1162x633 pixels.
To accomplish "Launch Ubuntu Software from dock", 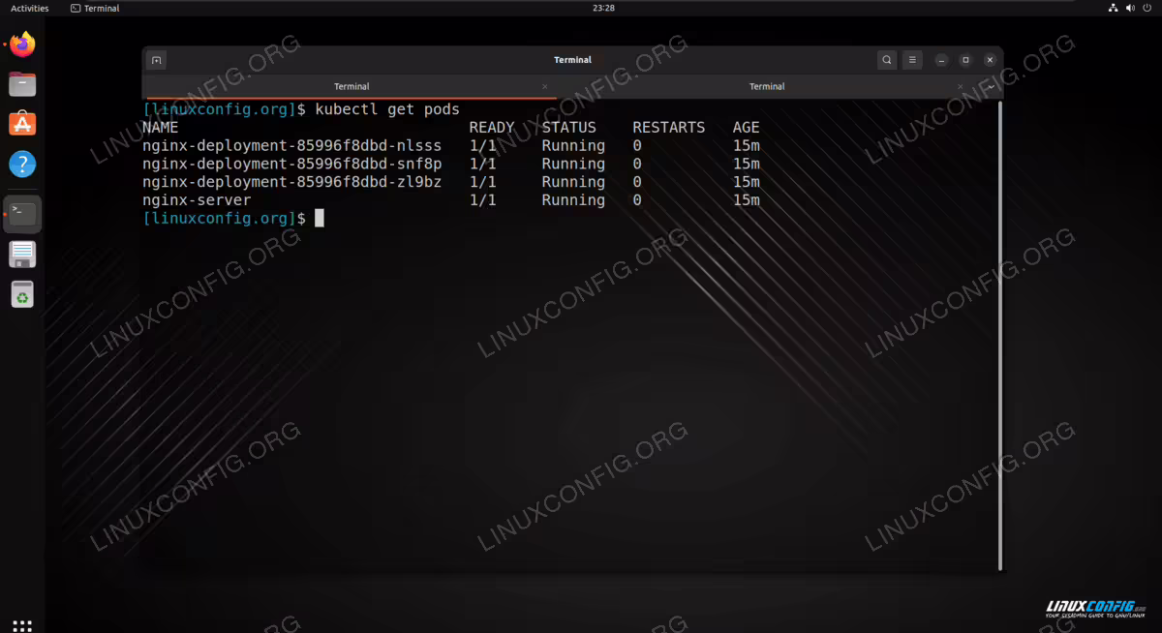I will click(x=22, y=124).
